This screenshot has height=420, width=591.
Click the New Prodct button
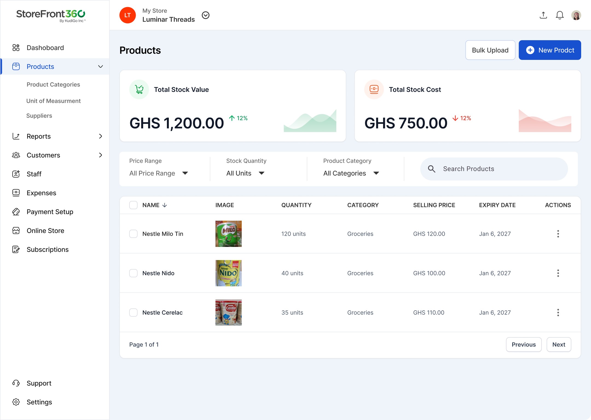coord(550,50)
